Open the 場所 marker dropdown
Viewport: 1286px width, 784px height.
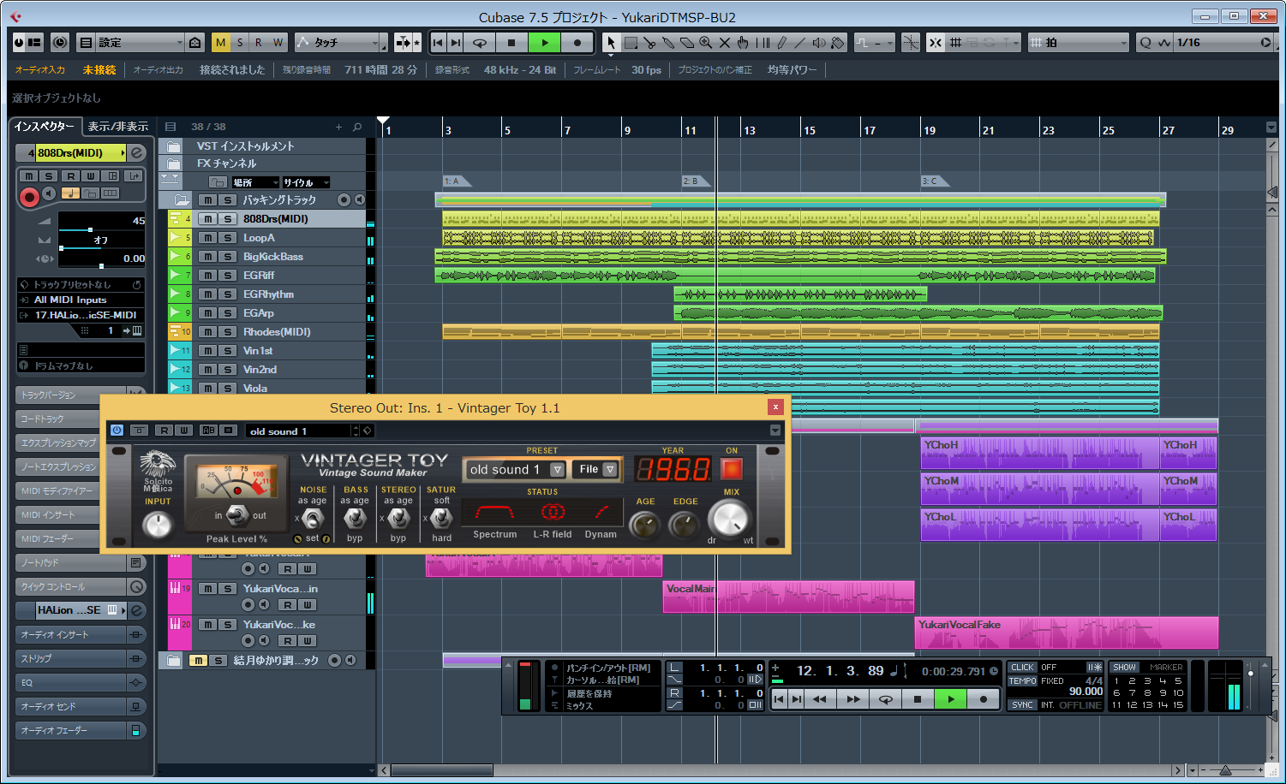click(x=255, y=182)
